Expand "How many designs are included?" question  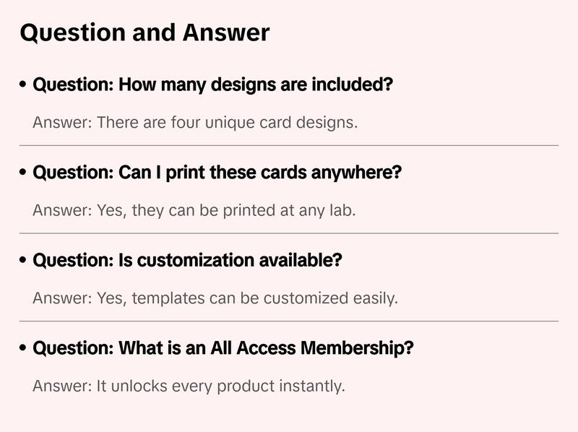click(x=212, y=85)
